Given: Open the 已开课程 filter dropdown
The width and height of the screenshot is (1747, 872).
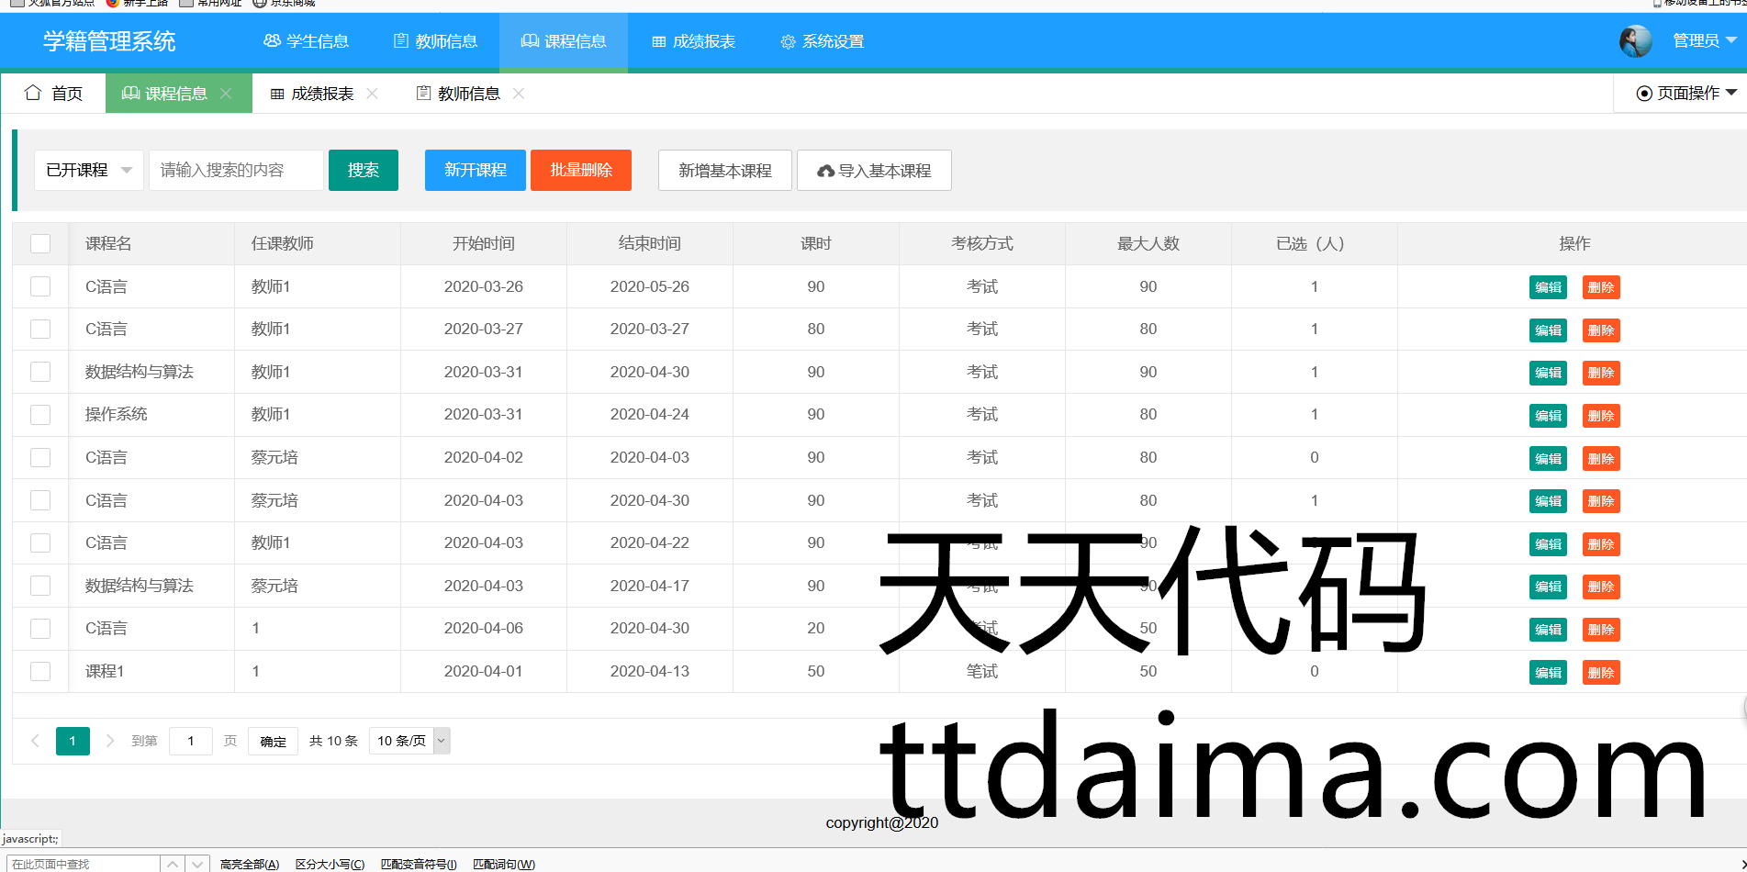Looking at the screenshot, I should pos(89,170).
